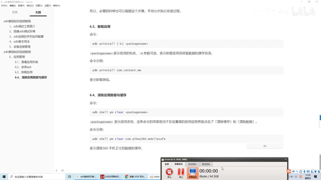This screenshot has width=321, height=180.
Task: Open the 编辑(E) menu
Action: (x=13, y=5)
